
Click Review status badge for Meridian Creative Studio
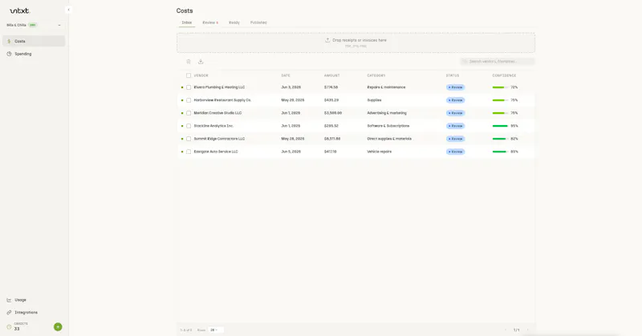[455, 113]
